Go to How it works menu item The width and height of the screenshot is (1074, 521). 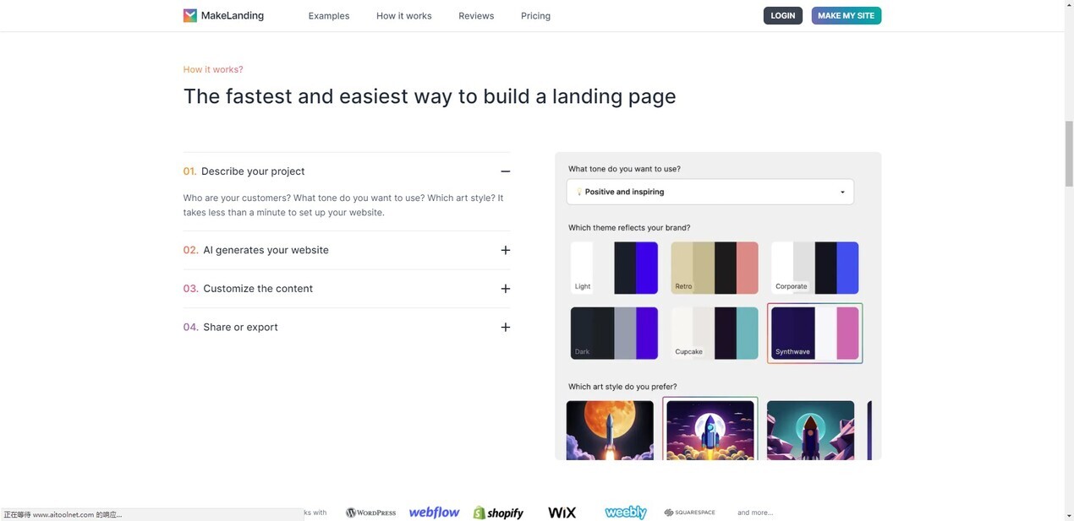click(403, 16)
